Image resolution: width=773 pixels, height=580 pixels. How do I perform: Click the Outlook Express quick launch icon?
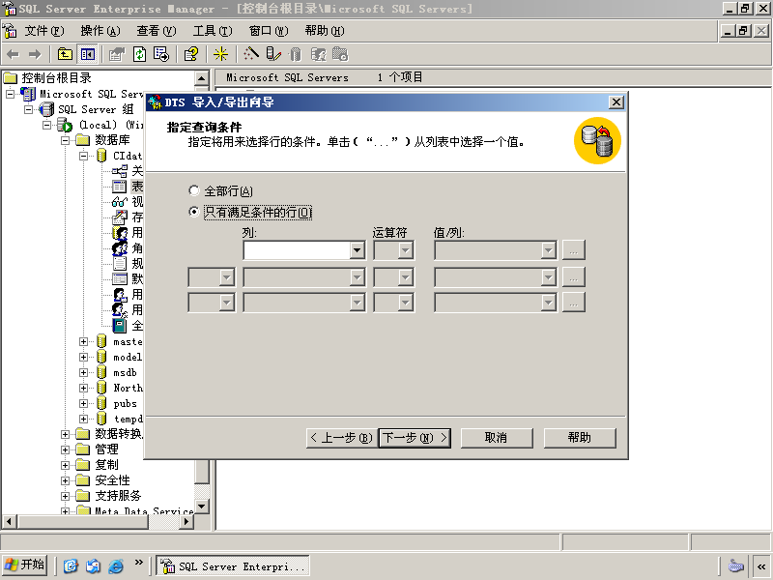coord(93,565)
